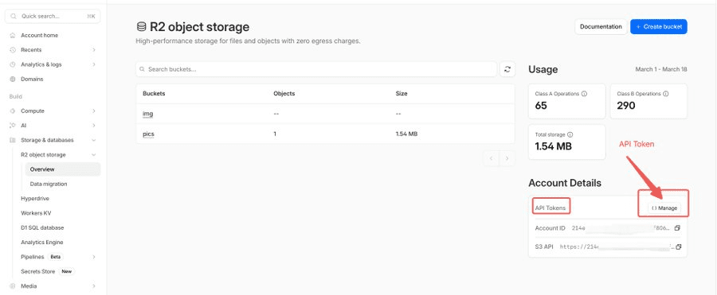The image size is (717, 295).
Task: Go to next page of buckets
Action: pyautogui.click(x=507, y=158)
